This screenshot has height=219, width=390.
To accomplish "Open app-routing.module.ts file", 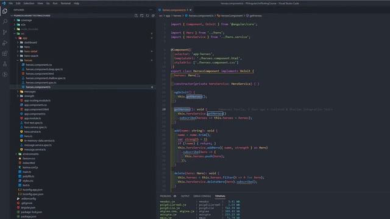I will pos(37,100).
